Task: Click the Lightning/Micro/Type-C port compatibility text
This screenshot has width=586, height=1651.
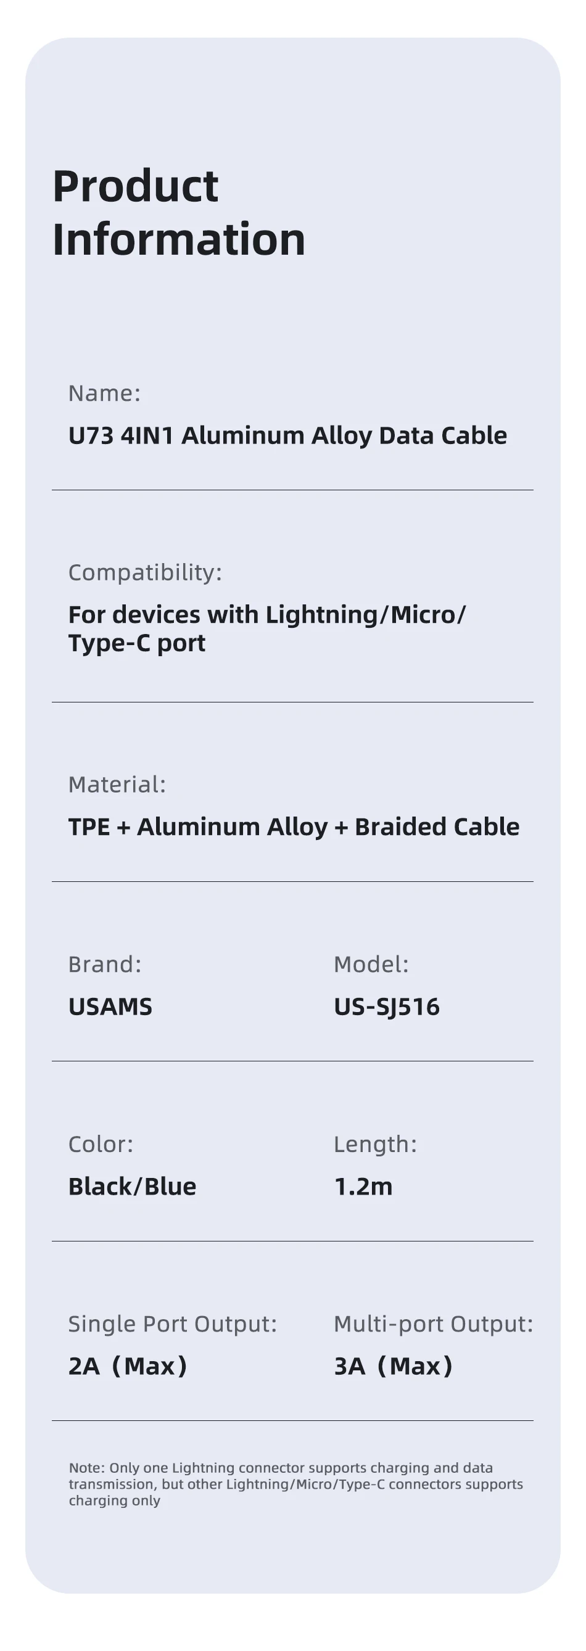Action: (267, 628)
